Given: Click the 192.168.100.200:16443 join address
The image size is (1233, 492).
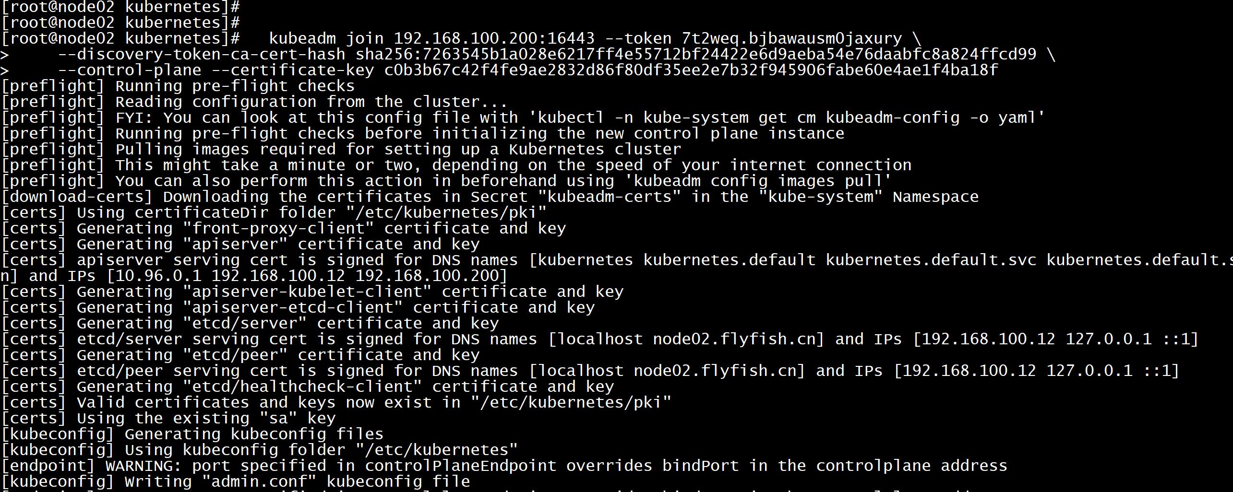Looking at the screenshot, I should point(494,38).
